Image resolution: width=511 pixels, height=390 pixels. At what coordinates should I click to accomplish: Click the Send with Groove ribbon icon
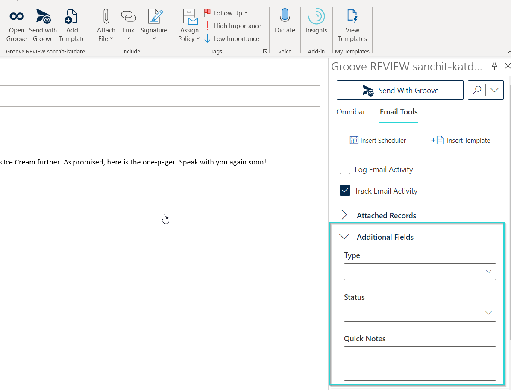43,25
